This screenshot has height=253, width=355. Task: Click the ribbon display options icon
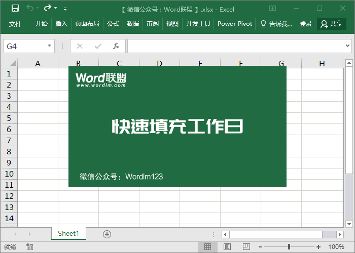pos(273,9)
